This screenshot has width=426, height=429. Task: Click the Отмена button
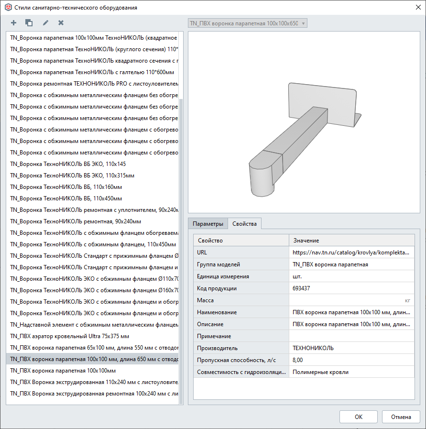[401, 417]
